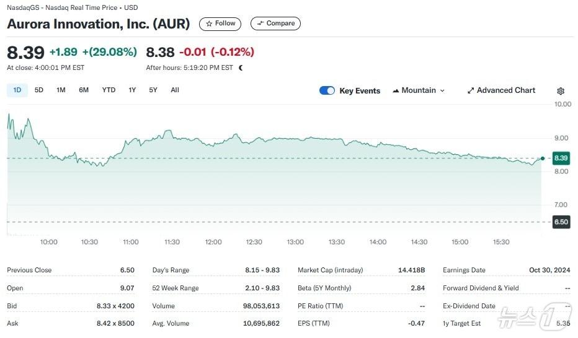
Task: Select the 1D time range tab
Action: click(17, 90)
